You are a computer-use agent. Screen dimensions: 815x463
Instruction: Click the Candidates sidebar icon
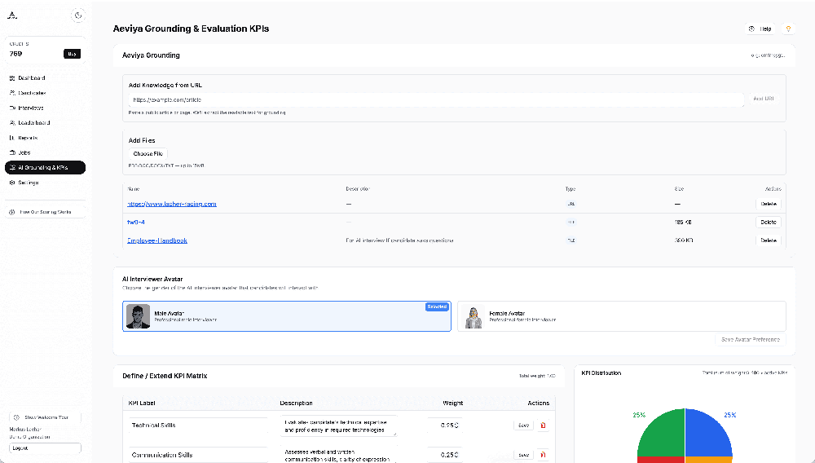tap(12, 93)
